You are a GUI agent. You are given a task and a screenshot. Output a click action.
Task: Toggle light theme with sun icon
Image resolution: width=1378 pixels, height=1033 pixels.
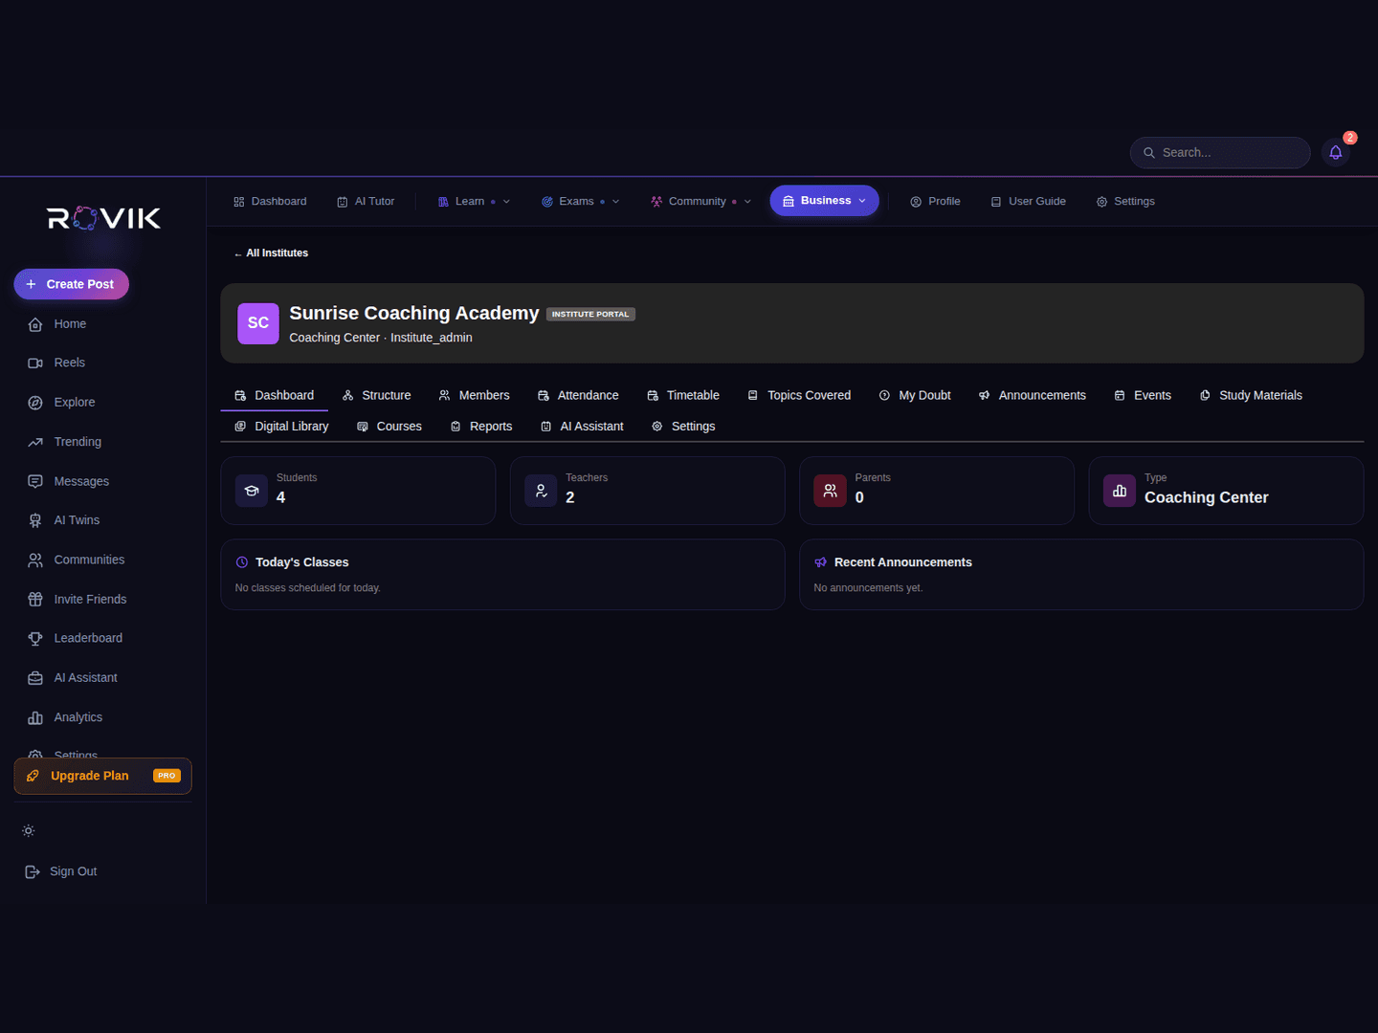coord(29,830)
